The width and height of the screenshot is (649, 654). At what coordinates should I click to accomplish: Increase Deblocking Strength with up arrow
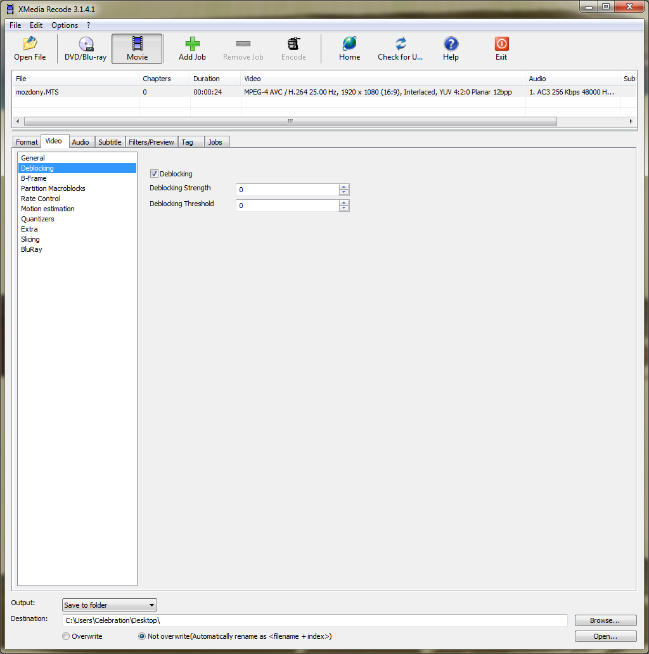tap(344, 187)
